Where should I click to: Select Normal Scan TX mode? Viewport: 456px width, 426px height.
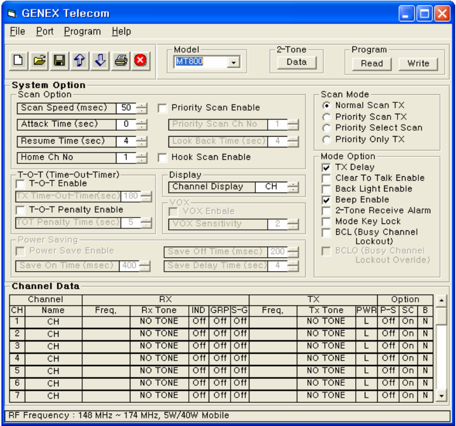tap(327, 106)
